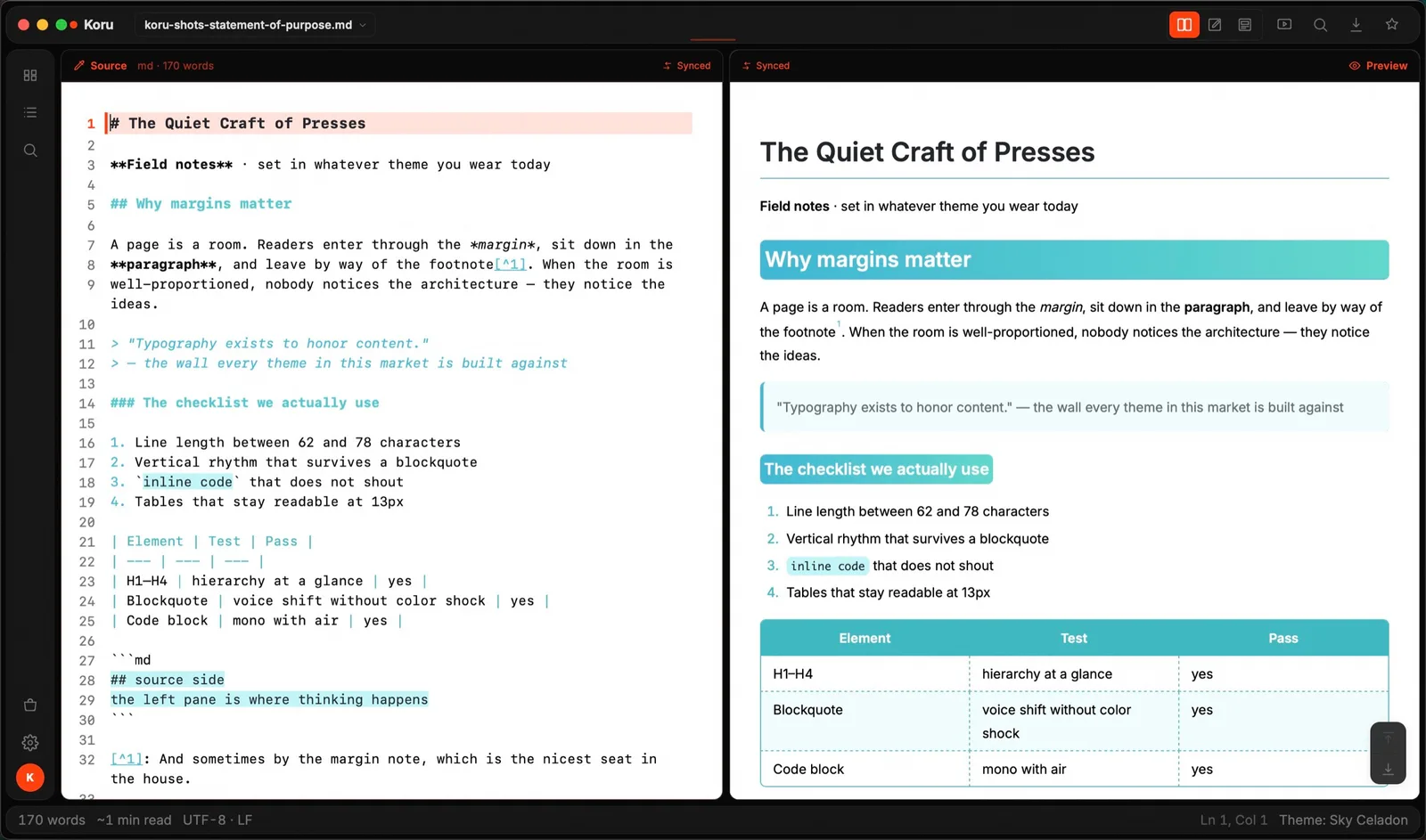
Task: Open the file name dropdown
Action: tap(255, 25)
